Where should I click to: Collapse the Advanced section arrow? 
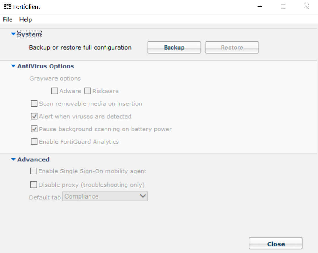coord(13,159)
